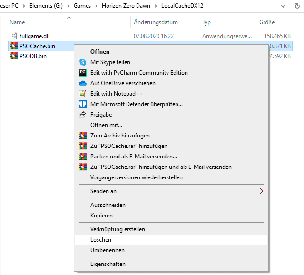Sort files by Name column header
This screenshot has height=275, width=304.
[17, 22]
